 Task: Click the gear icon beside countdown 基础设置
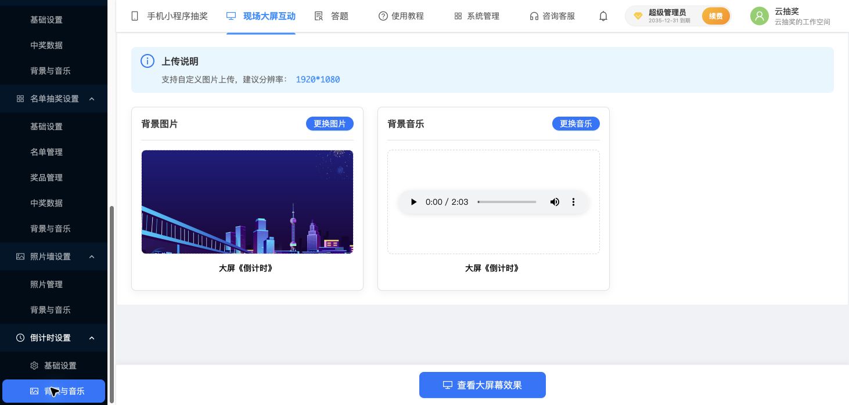[x=34, y=366]
